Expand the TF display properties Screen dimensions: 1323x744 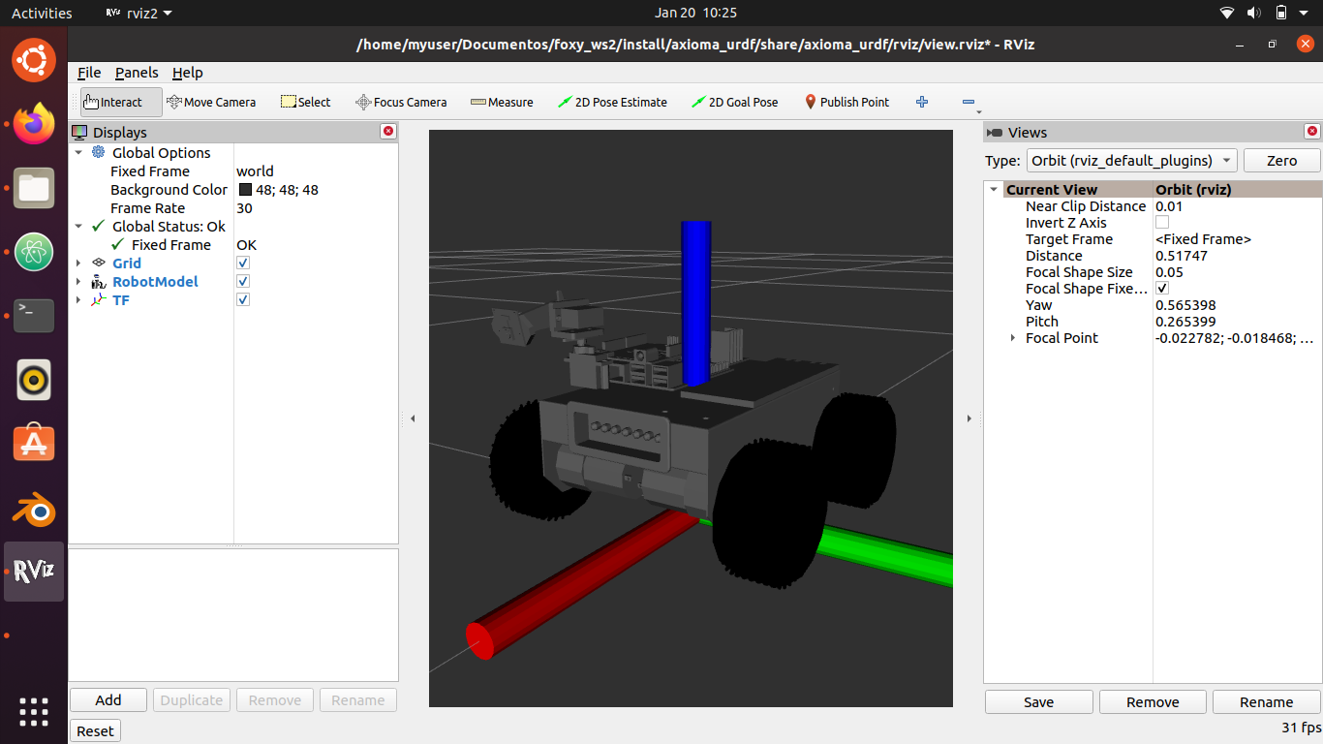[x=78, y=300]
